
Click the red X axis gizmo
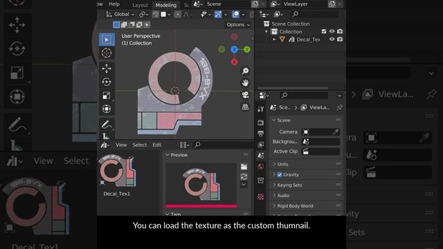point(234,62)
